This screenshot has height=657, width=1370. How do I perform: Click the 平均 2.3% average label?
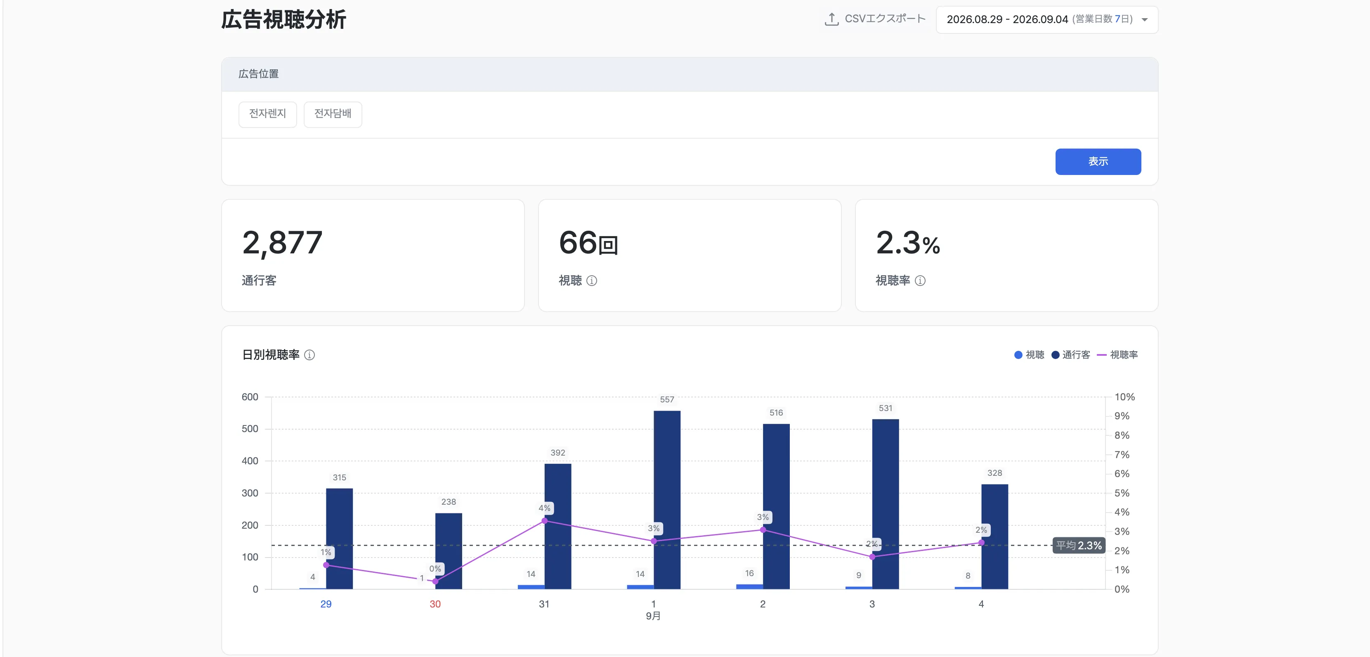coord(1078,545)
